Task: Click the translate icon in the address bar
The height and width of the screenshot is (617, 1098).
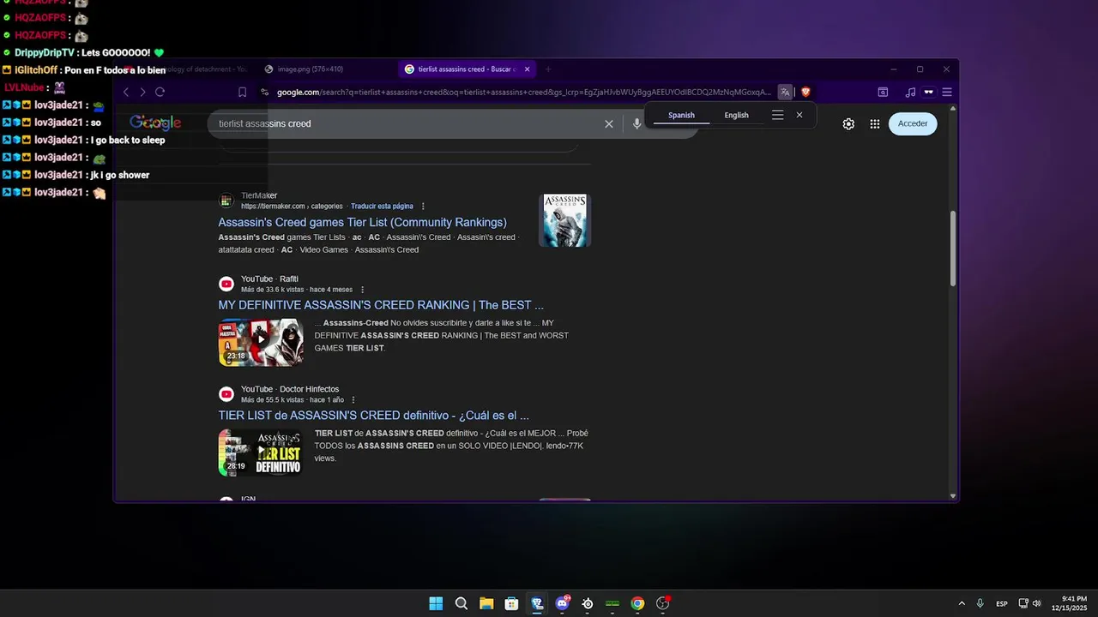Action: 785,92
